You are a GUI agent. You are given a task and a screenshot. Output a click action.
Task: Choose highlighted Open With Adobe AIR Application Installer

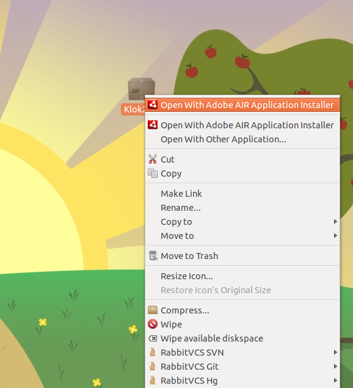click(242, 105)
